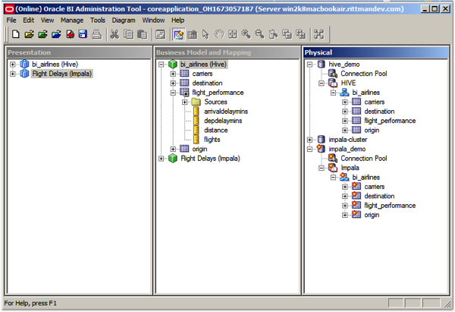The image size is (455, 312).
Task: Click the green bi_airlines (Hive) cube icon
Action: point(173,64)
